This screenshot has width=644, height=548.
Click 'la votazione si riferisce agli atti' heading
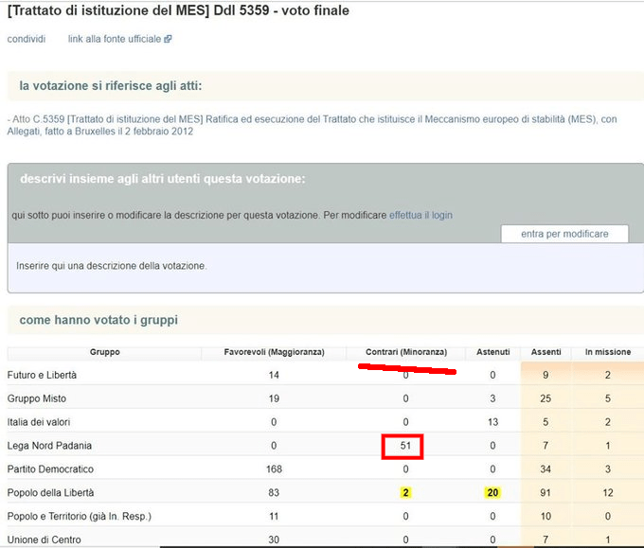coord(111,86)
